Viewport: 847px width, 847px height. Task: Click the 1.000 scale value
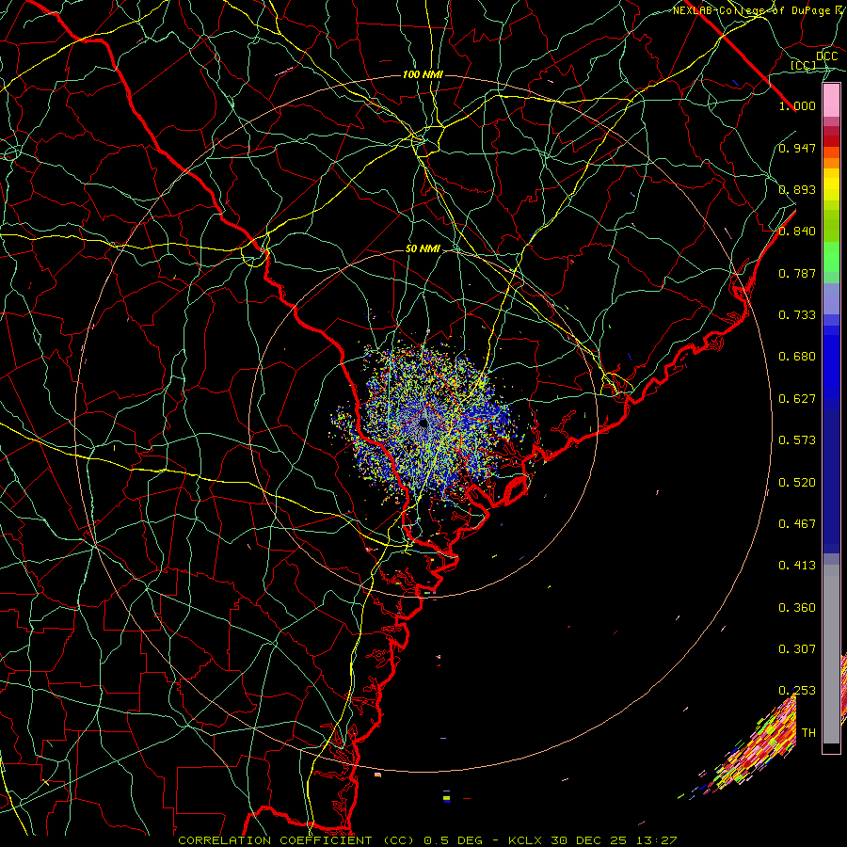797,105
